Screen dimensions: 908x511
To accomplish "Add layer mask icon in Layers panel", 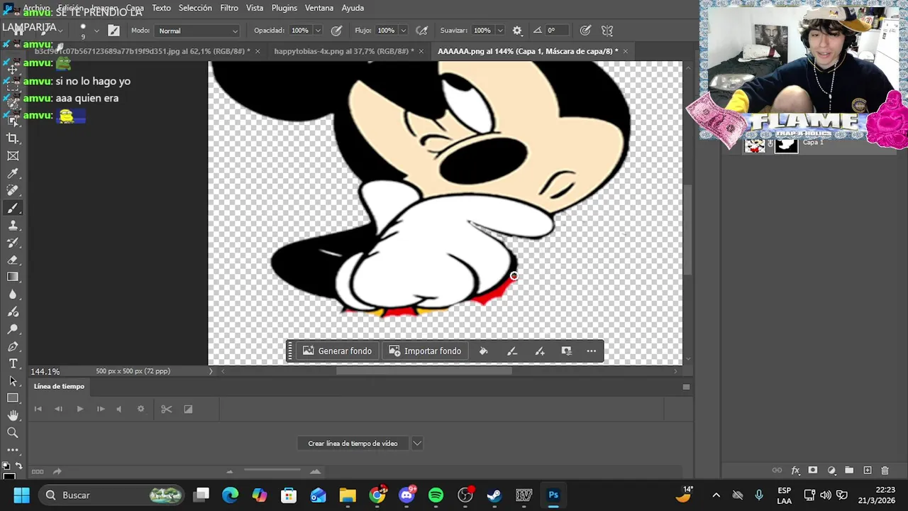I will pos(813,471).
